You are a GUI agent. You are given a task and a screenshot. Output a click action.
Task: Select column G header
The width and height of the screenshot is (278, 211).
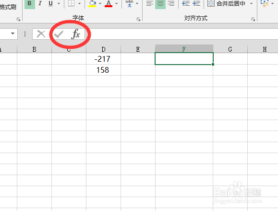click(230, 49)
